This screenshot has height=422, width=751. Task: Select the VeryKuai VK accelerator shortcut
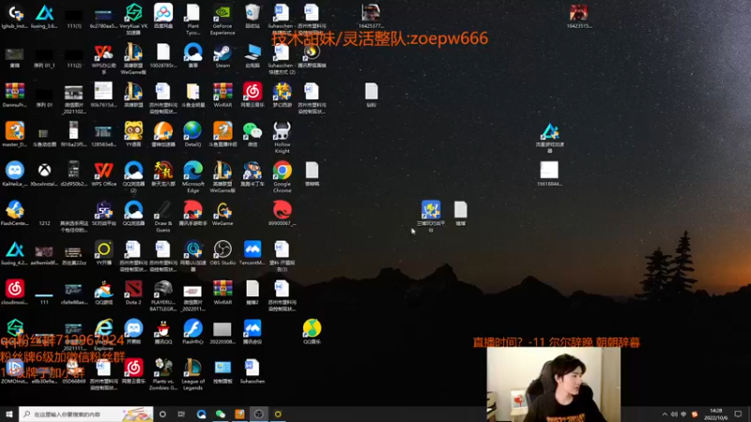pyautogui.click(x=133, y=19)
